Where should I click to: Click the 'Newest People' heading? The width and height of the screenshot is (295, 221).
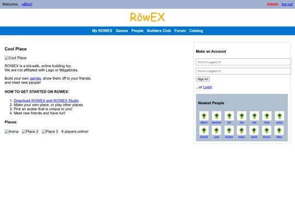211,103
